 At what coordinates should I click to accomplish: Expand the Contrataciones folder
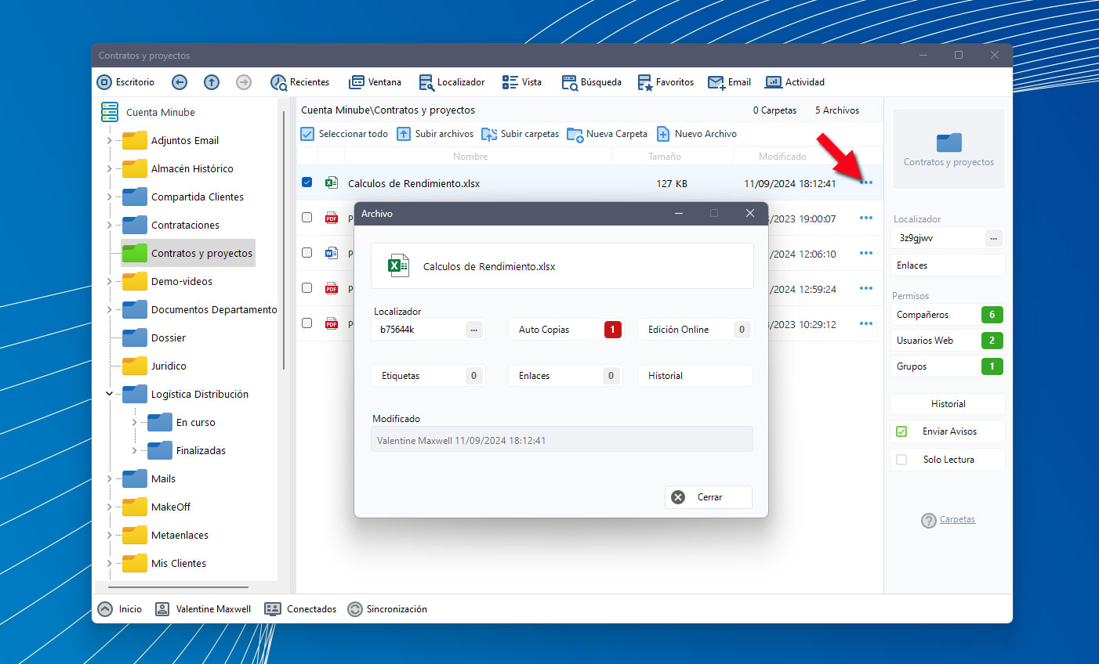click(x=109, y=226)
